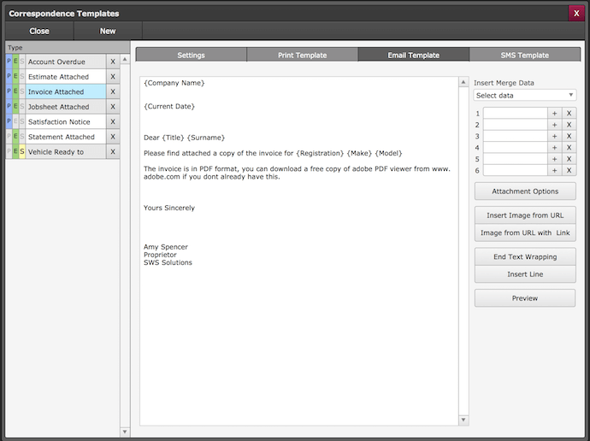Delete the Account Overdue template row
The height and width of the screenshot is (441, 590).
(x=112, y=62)
